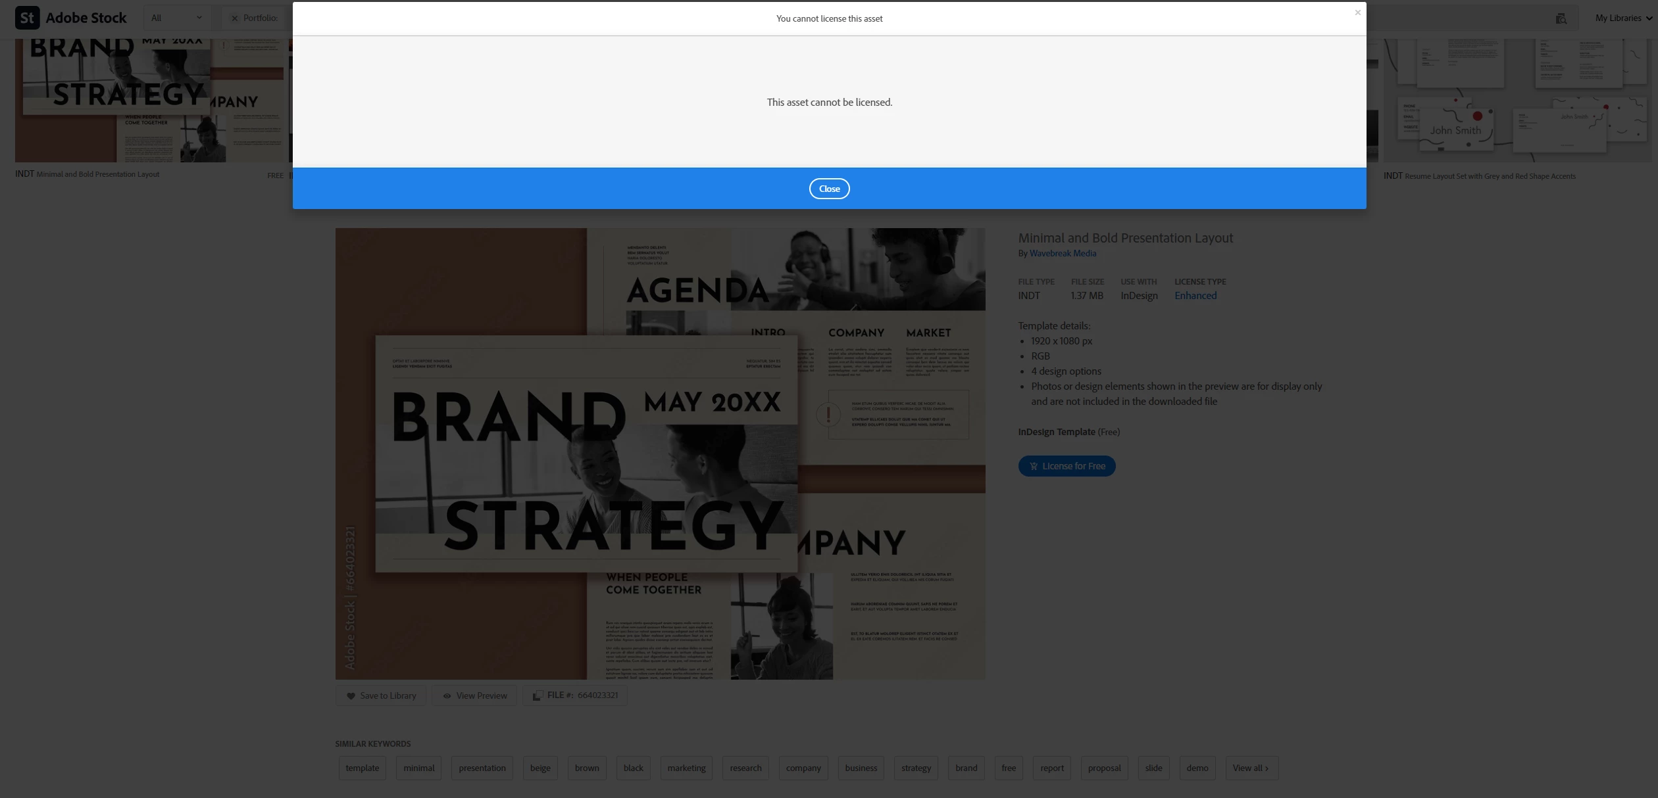This screenshot has height=798, width=1658.
Task: Click the Adobe Stock logo icon
Action: (27, 18)
